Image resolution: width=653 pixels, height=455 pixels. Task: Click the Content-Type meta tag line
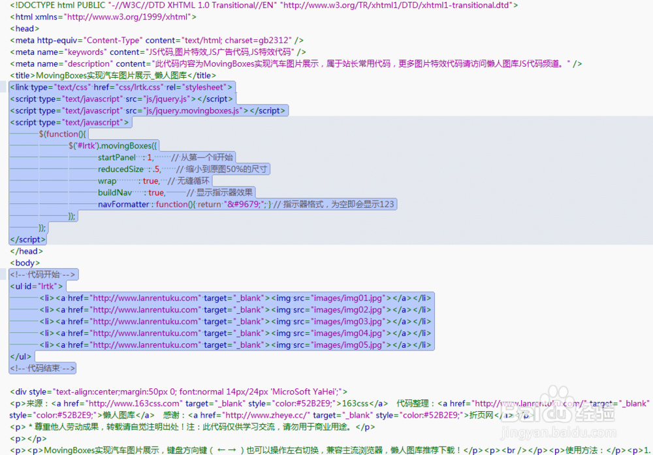coord(157,41)
